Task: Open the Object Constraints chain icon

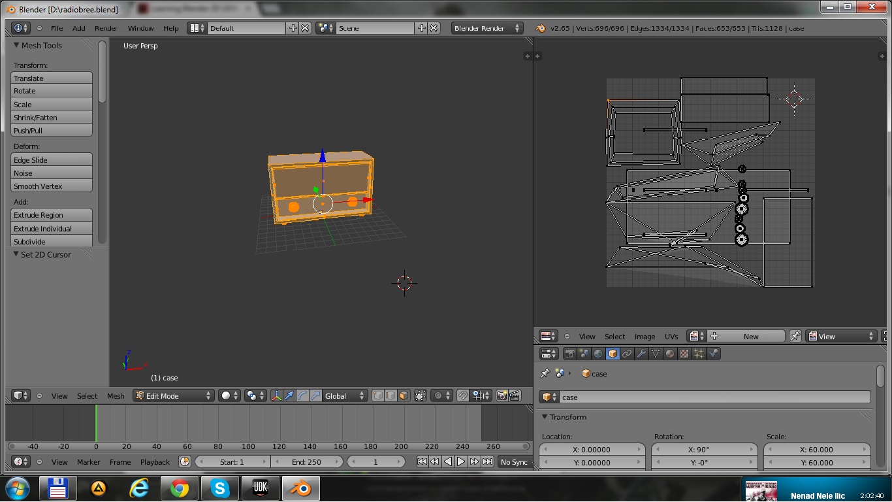Action: click(x=627, y=354)
